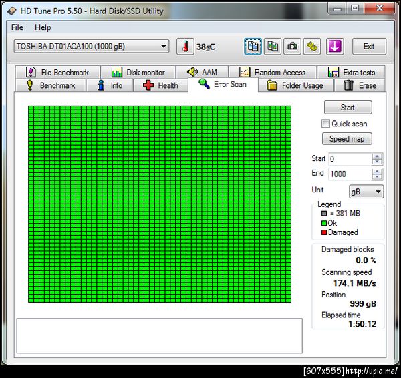Click the green Ok legend swatch

tap(324, 223)
